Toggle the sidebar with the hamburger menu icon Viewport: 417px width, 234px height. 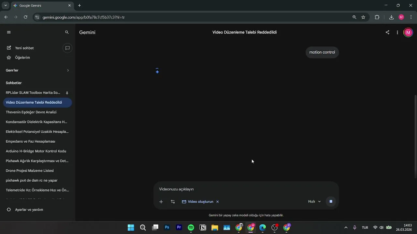[9, 32]
